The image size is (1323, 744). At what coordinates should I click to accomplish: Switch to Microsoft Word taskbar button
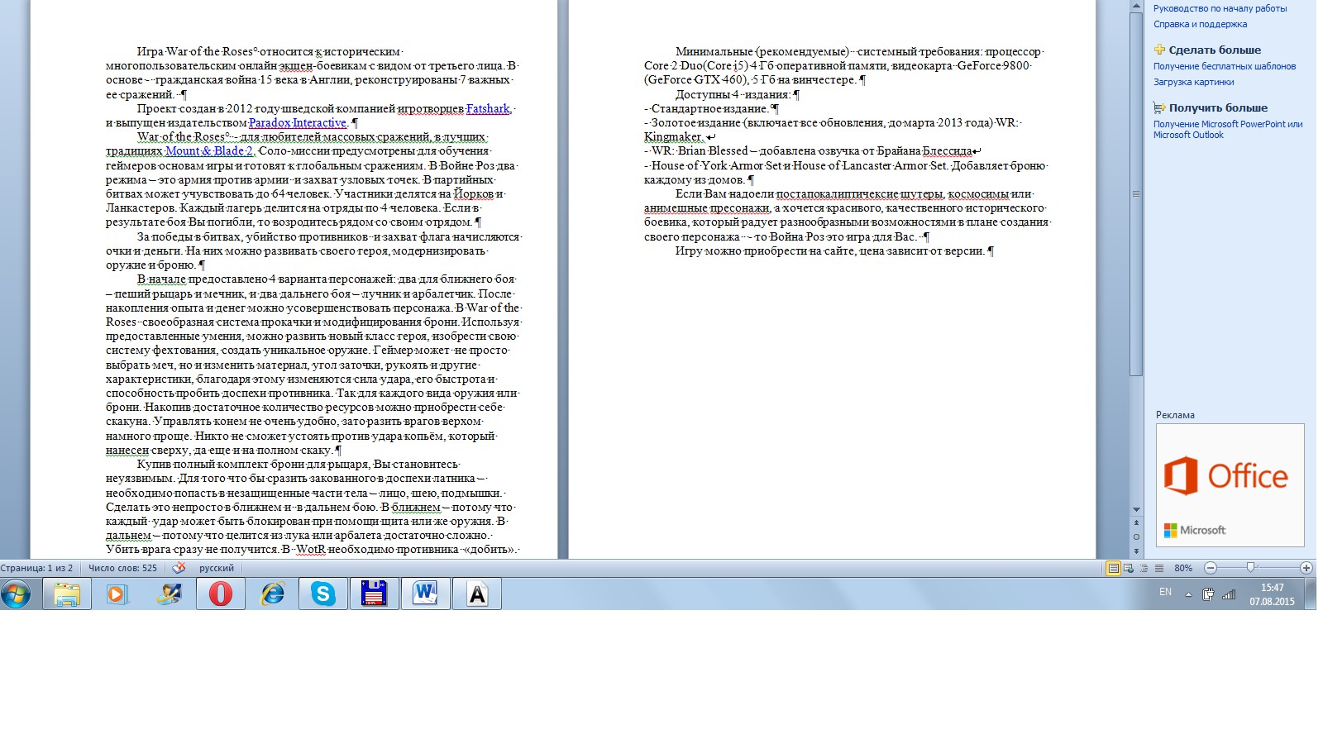point(425,594)
